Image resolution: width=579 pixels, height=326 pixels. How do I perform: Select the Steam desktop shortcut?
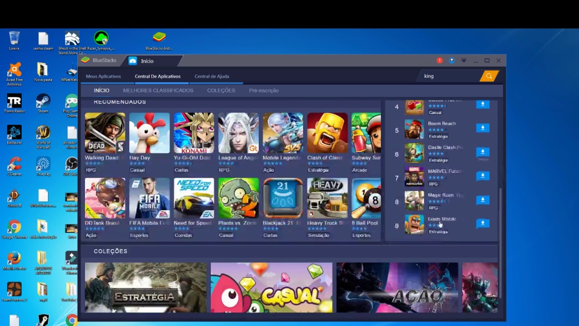click(43, 104)
